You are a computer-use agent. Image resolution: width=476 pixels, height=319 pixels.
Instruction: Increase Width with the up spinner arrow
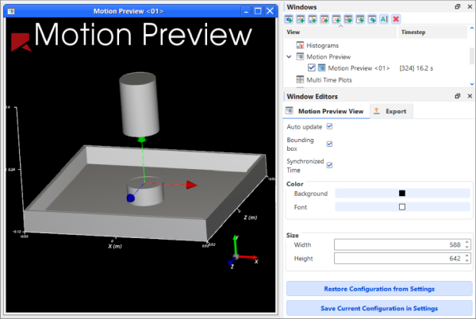[x=467, y=242]
